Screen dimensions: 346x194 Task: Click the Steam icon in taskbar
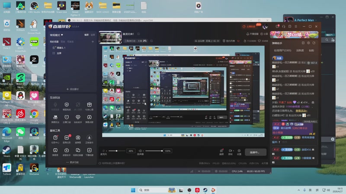pyautogui.click(x=205, y=190)
